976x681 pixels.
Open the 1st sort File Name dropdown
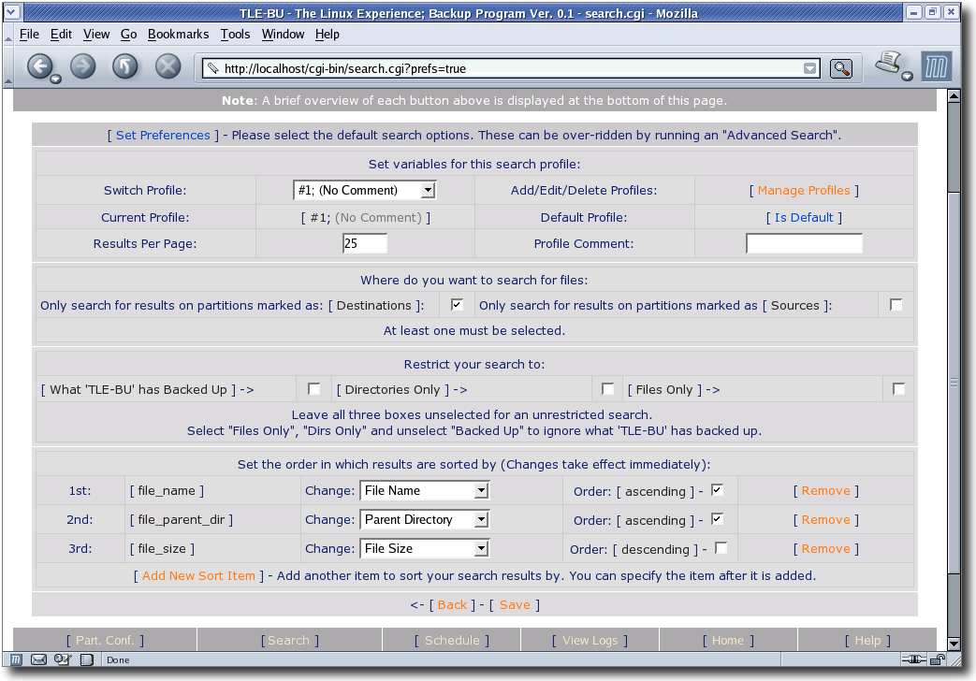[x=425, y=490]
